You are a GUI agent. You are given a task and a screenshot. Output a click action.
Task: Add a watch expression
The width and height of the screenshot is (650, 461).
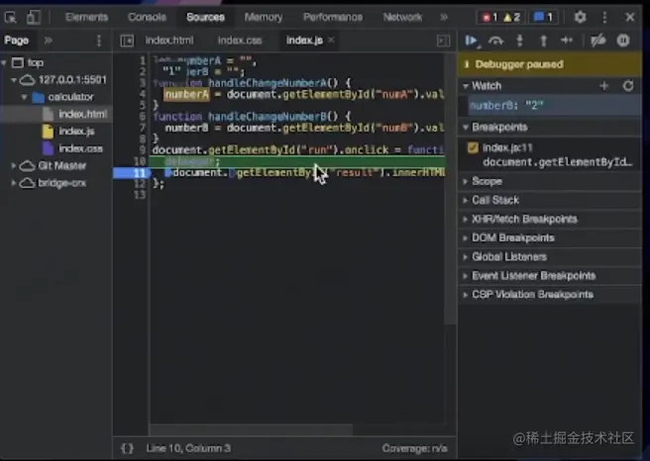(x=604, y=86)
